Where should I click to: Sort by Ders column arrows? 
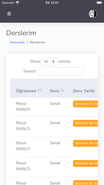click(62, 90)
